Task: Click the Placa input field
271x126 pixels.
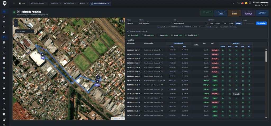Action: 132,23
